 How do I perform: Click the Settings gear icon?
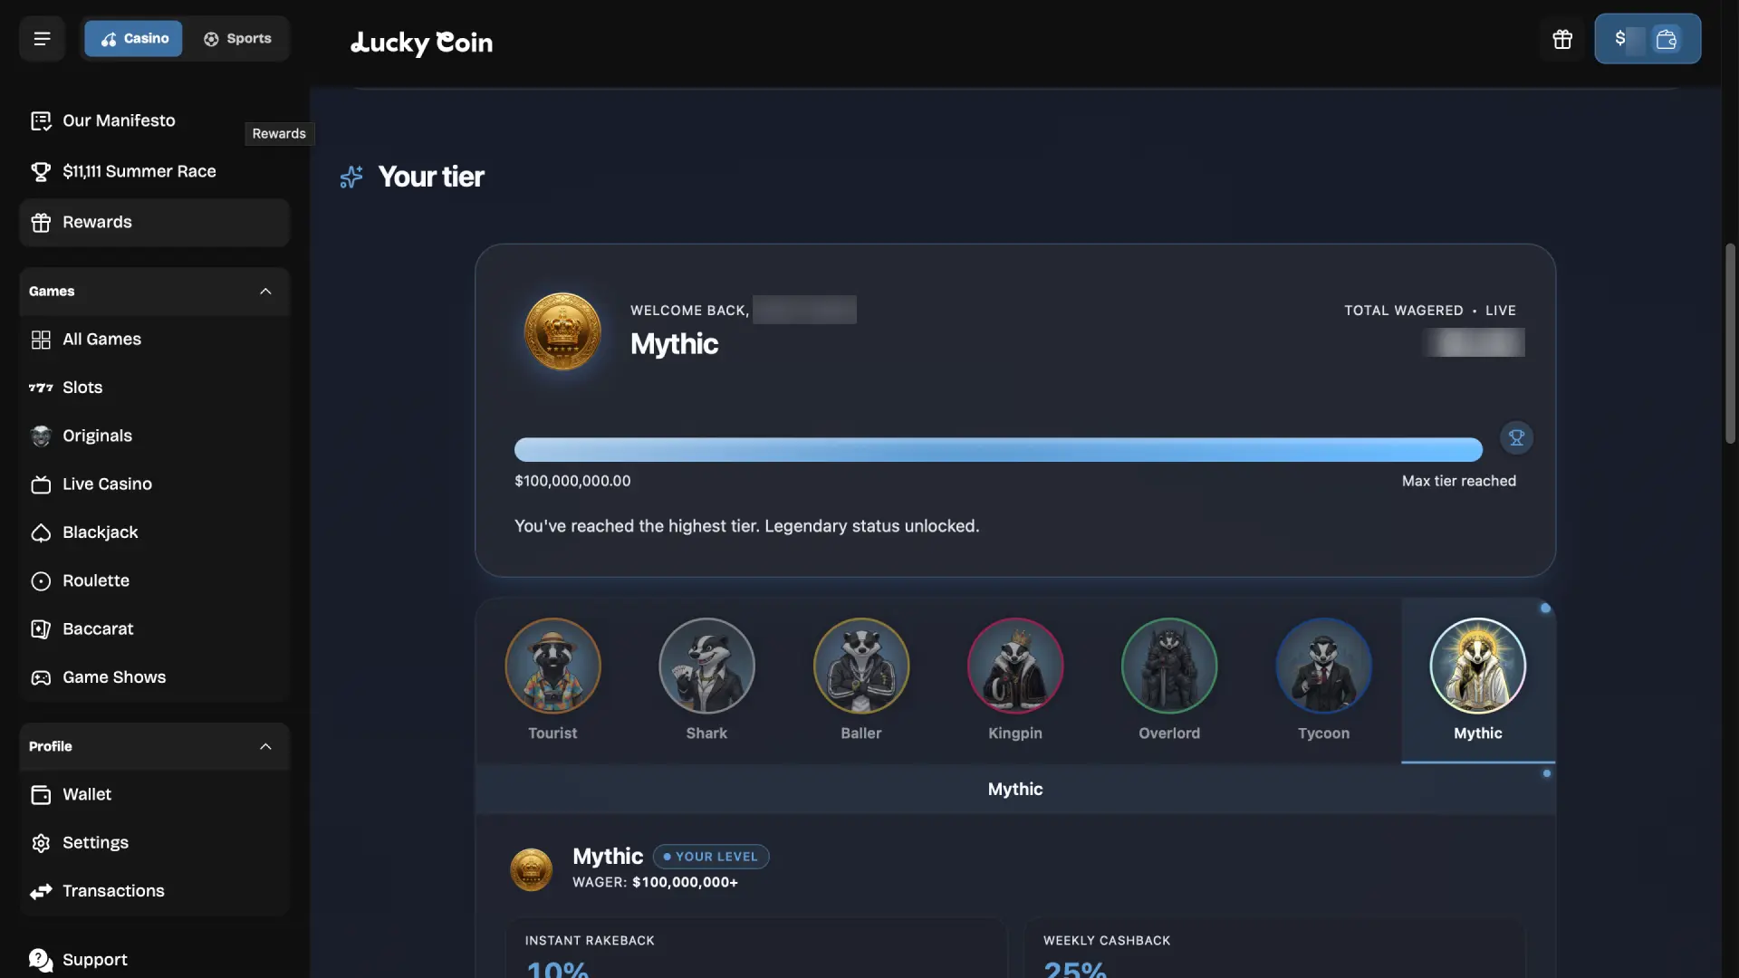click(x=41, y=844)
